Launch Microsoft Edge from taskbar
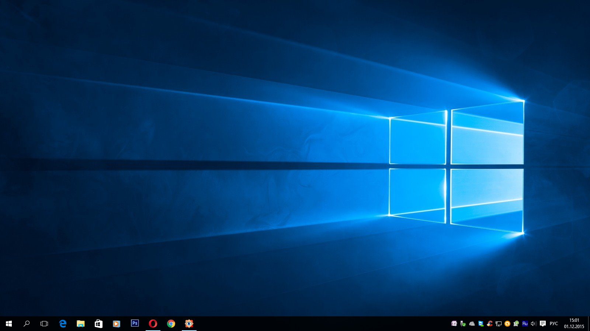The width and height of the screenshot is (590, 331). point(63,324)
